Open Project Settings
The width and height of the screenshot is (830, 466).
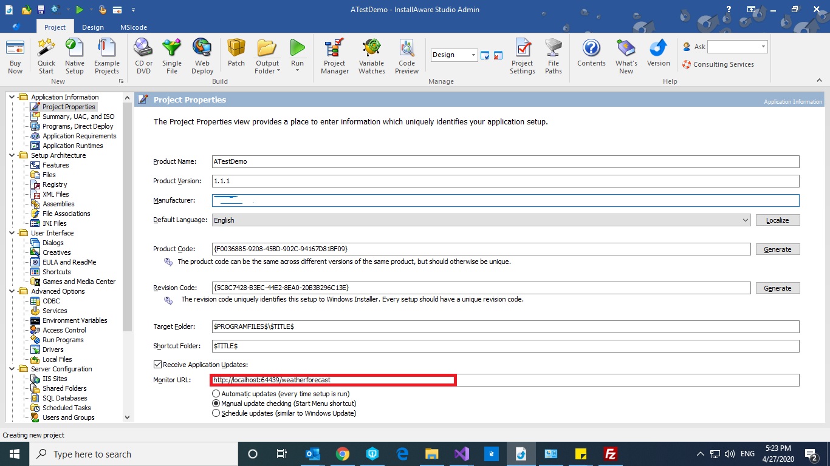pyautogui.click(x=523, y=56)
